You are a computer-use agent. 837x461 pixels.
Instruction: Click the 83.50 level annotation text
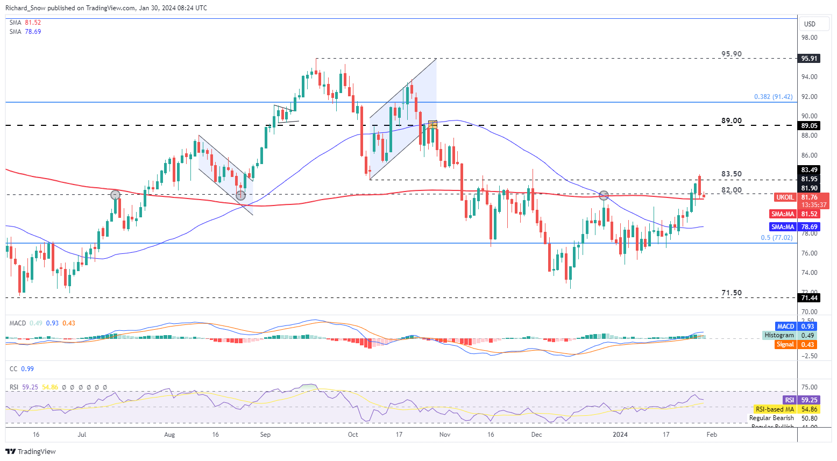(732, 174)
